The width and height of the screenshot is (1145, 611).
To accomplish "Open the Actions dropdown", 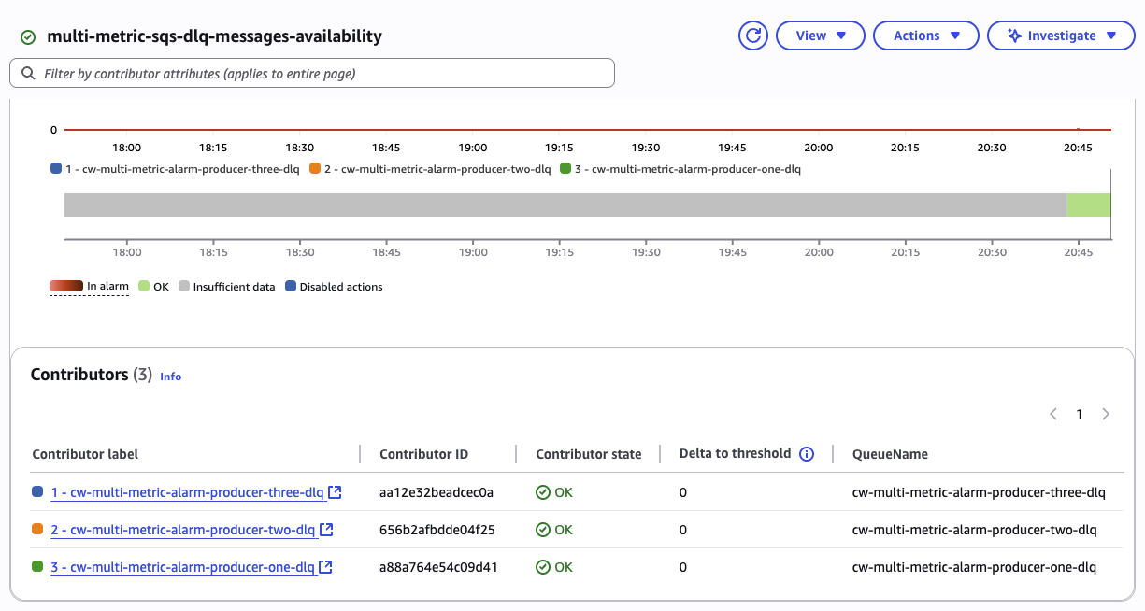I will (925, 36).
